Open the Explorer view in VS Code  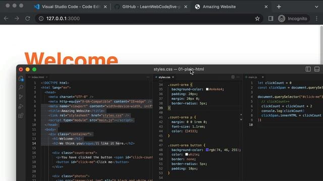click(x=21, y=78)
